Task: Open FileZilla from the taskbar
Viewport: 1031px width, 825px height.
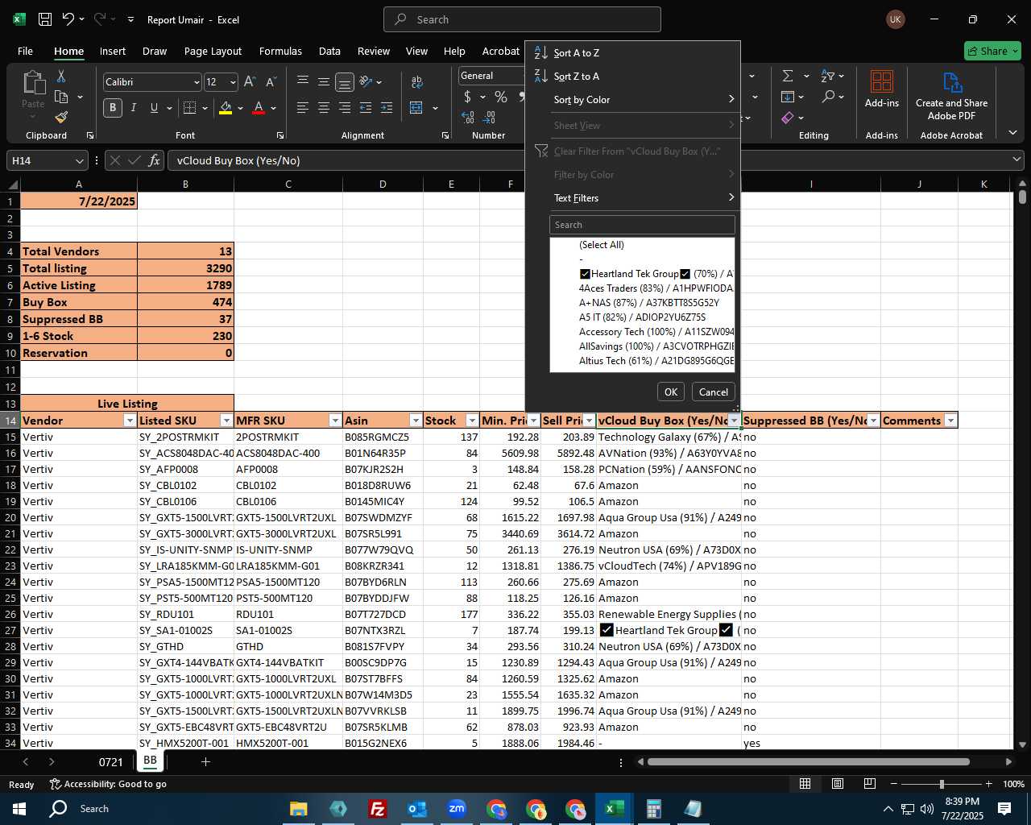Action: coord(377,808)
